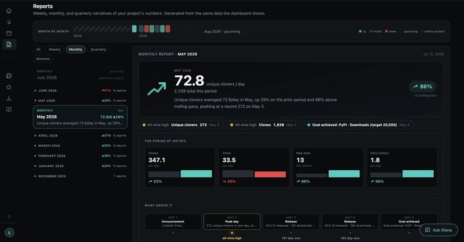Open the May 1 Announcement event card
Screen dimensions: 464x242
173,222
